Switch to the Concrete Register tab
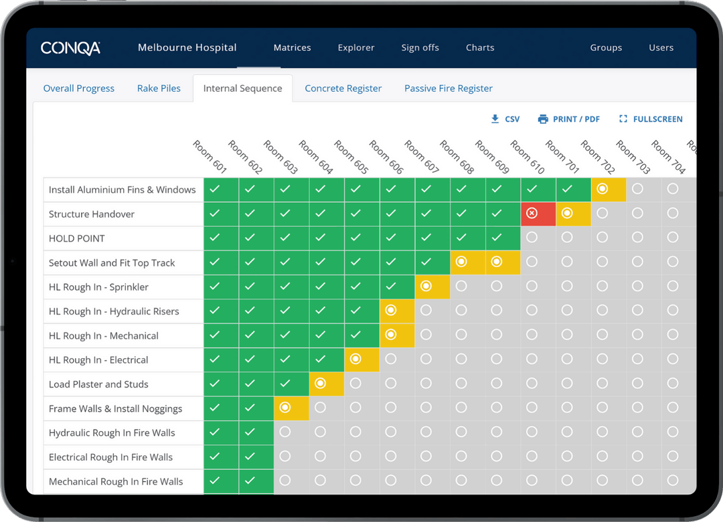723x522 pixels. [x=343, y=88]
